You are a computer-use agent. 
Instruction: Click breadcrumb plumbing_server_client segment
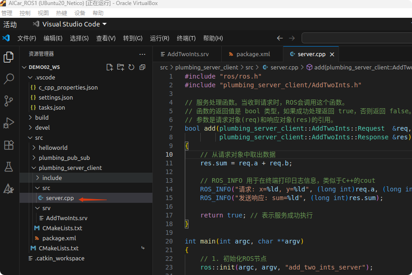pyautogui.click(x=207, y=67)
